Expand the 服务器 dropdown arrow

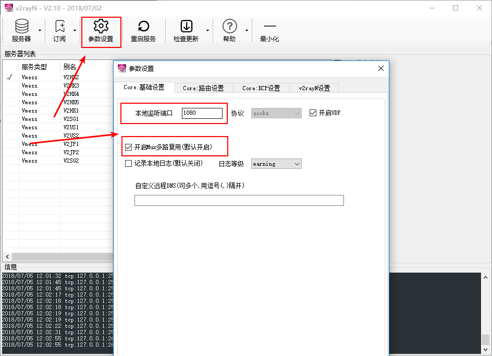(x=40, y=30)
